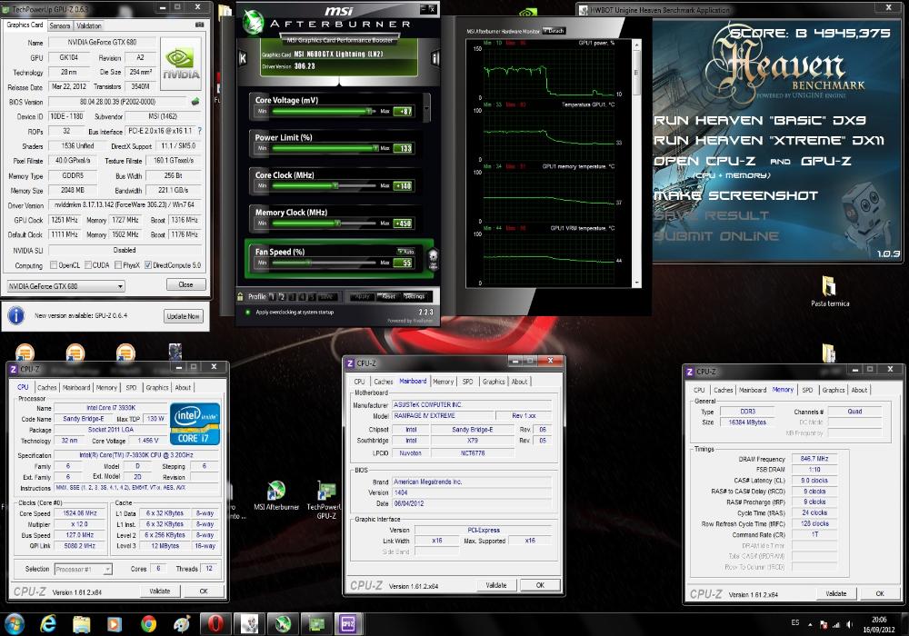This screenshot has width=909, height=636.
Task: Switch to CPU-Z taskbar button
Action: pyautogui.click(x=348, y=624)
